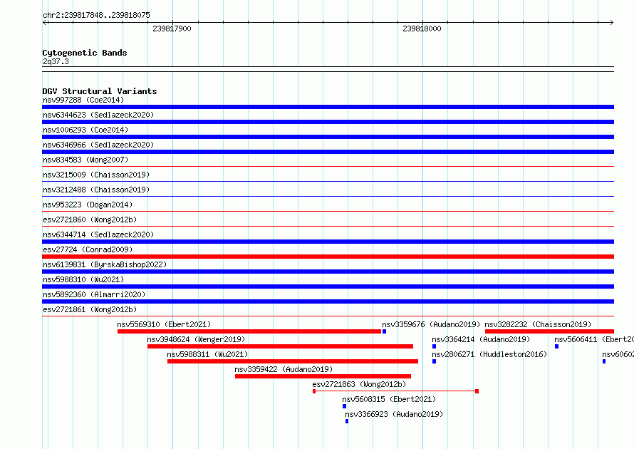Select the thin blue nsv3215009 line
Viewport: 634px width, 449px height.
click(x=328, y=181)
